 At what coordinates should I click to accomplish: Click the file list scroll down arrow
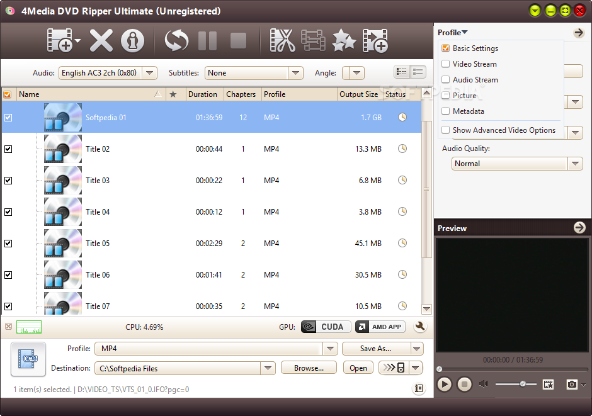point(426,309)
